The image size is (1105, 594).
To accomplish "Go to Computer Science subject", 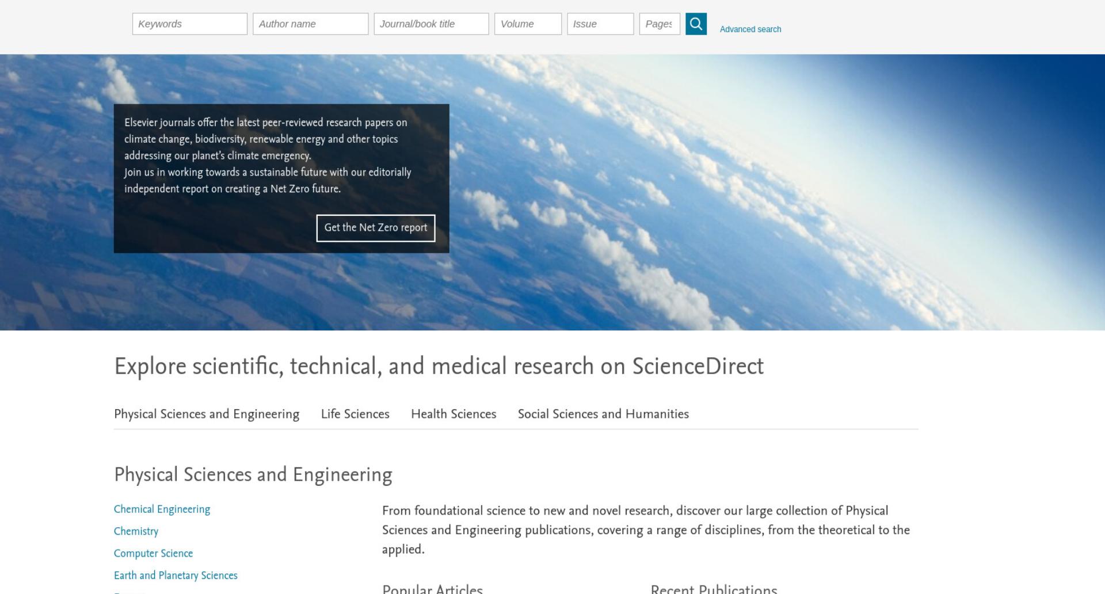I will 154,553.
